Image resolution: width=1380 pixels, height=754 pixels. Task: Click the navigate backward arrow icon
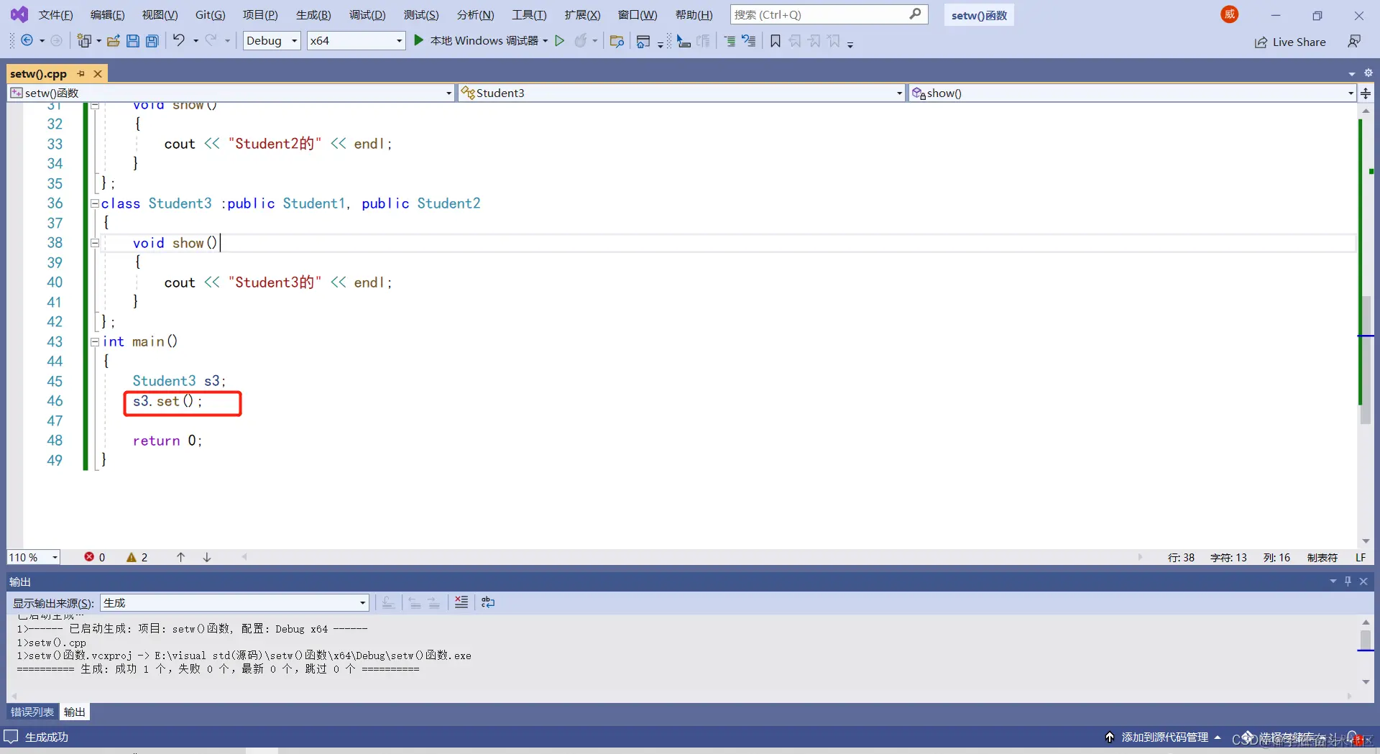[x=27, y=41]
